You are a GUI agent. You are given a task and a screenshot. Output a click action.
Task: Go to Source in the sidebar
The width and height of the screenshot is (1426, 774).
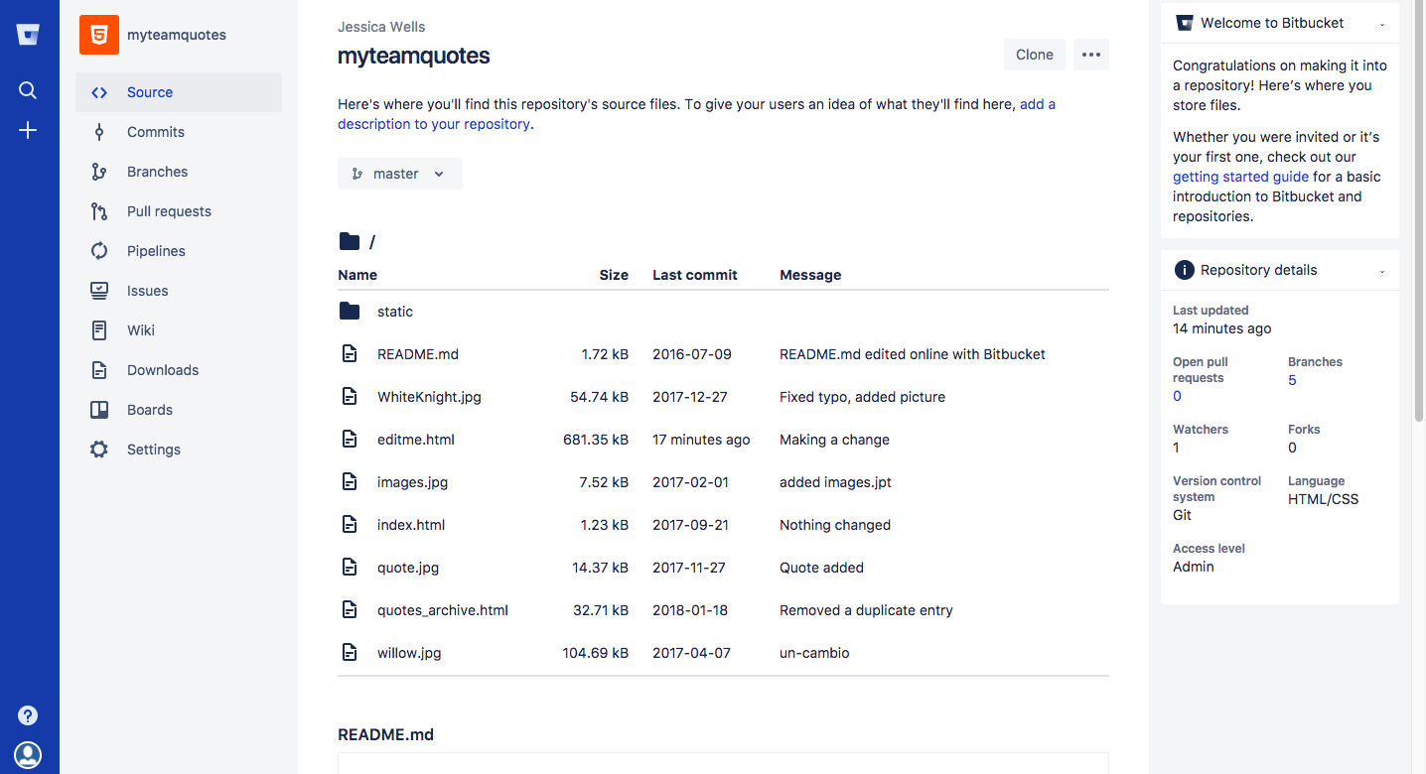point(179,92)
